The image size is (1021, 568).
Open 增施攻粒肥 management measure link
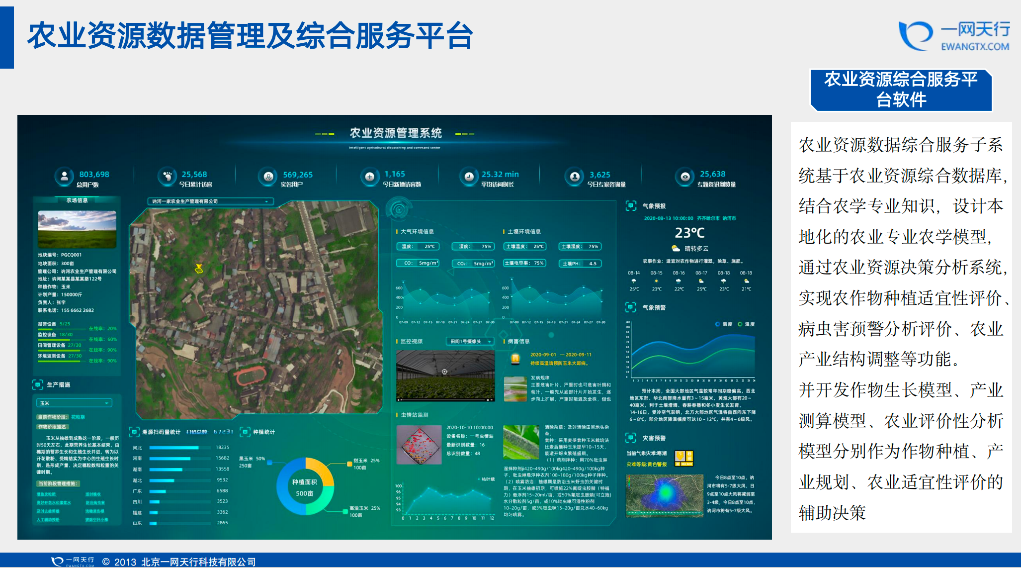(46, 494)
